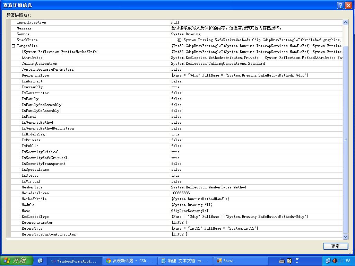355x266 pixels.
Task: Select the IsSpecialName property row
Action: click(x=176, y=169)
